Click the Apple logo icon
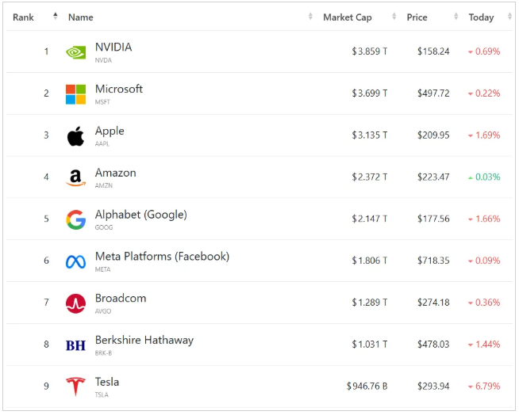Viewport: 519px width, 415px height. (x=75, y=136)
